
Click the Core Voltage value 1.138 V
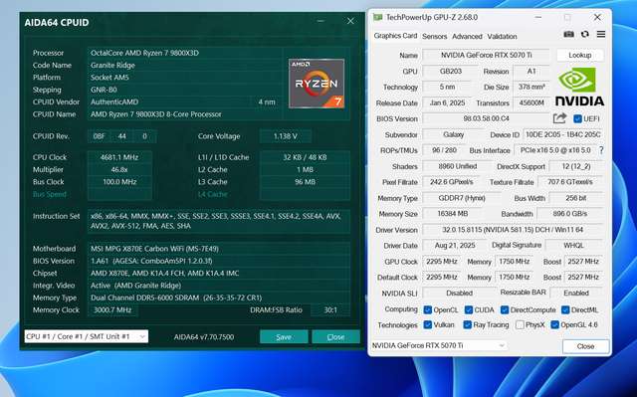[x=286, y=136]
